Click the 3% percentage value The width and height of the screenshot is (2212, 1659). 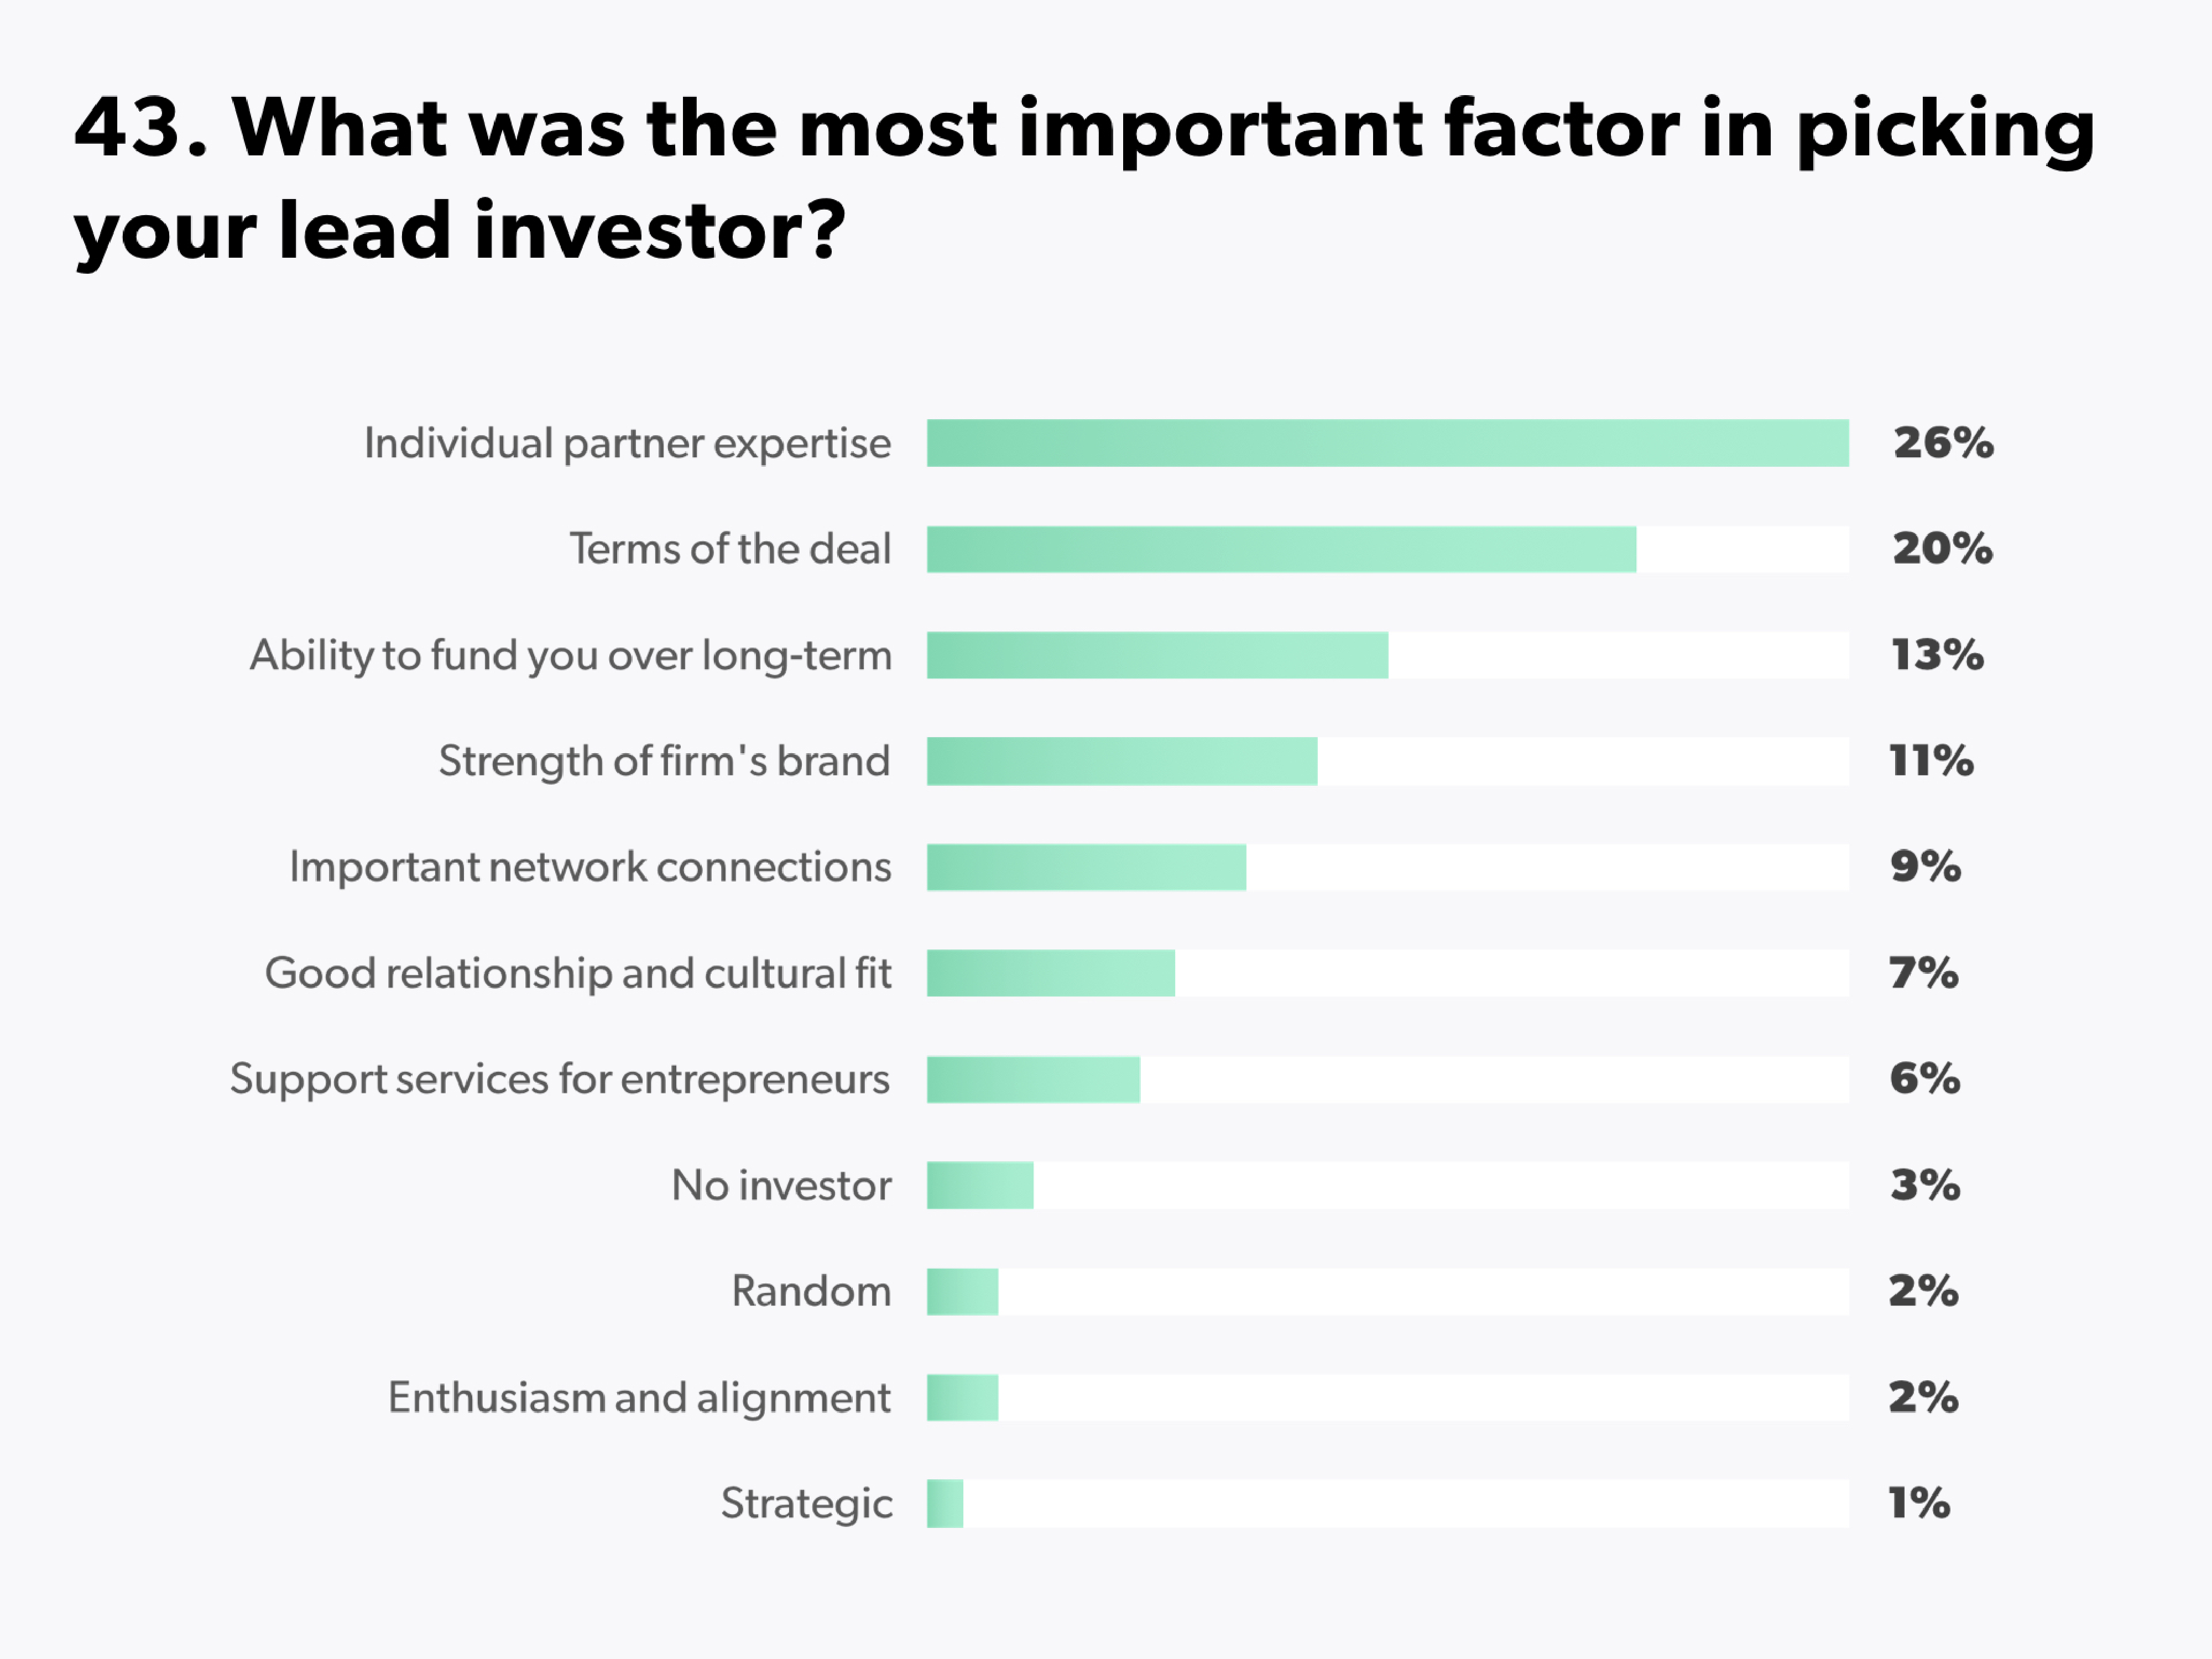(x=1924, y=1185)
